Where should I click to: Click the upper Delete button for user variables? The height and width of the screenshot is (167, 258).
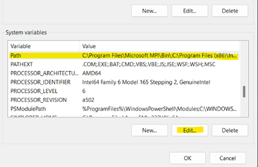(x=230, y=11)
